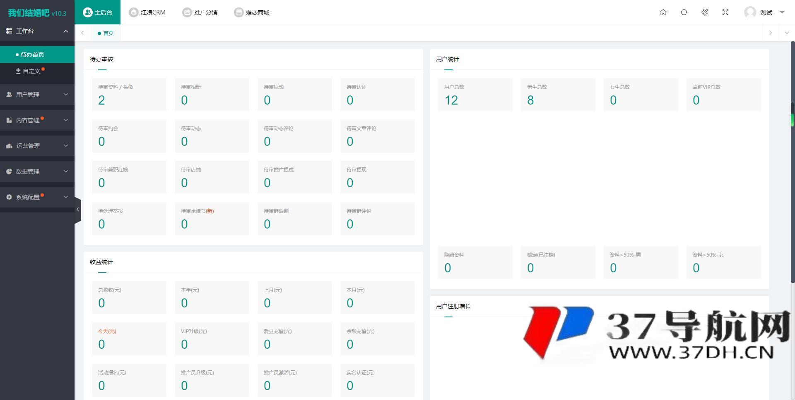Collapse the 工作台 menu section
This screenshot has width=795, height=400.
(x=65, y=31)
